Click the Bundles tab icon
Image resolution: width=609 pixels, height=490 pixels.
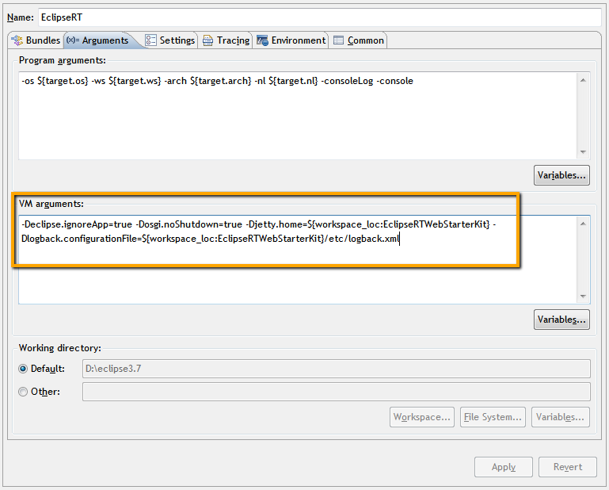pyautogui.click(x=17, y=40)
